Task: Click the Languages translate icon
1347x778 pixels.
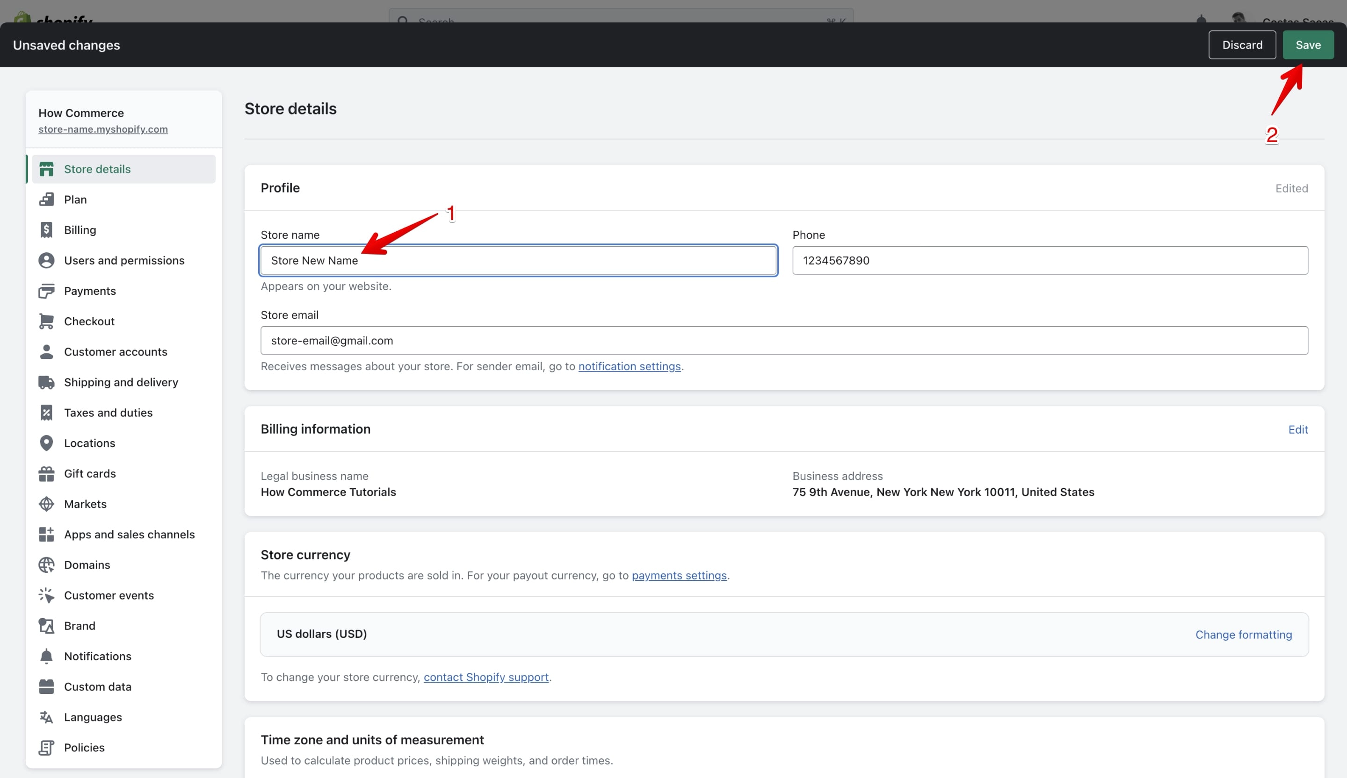Action: [x=46, y=717]
